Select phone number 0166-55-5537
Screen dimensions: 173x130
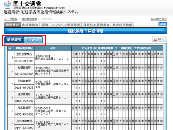[24, 101]
